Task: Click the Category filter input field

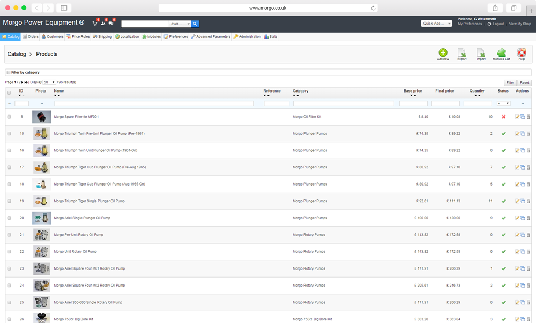Action: (344, 103)
